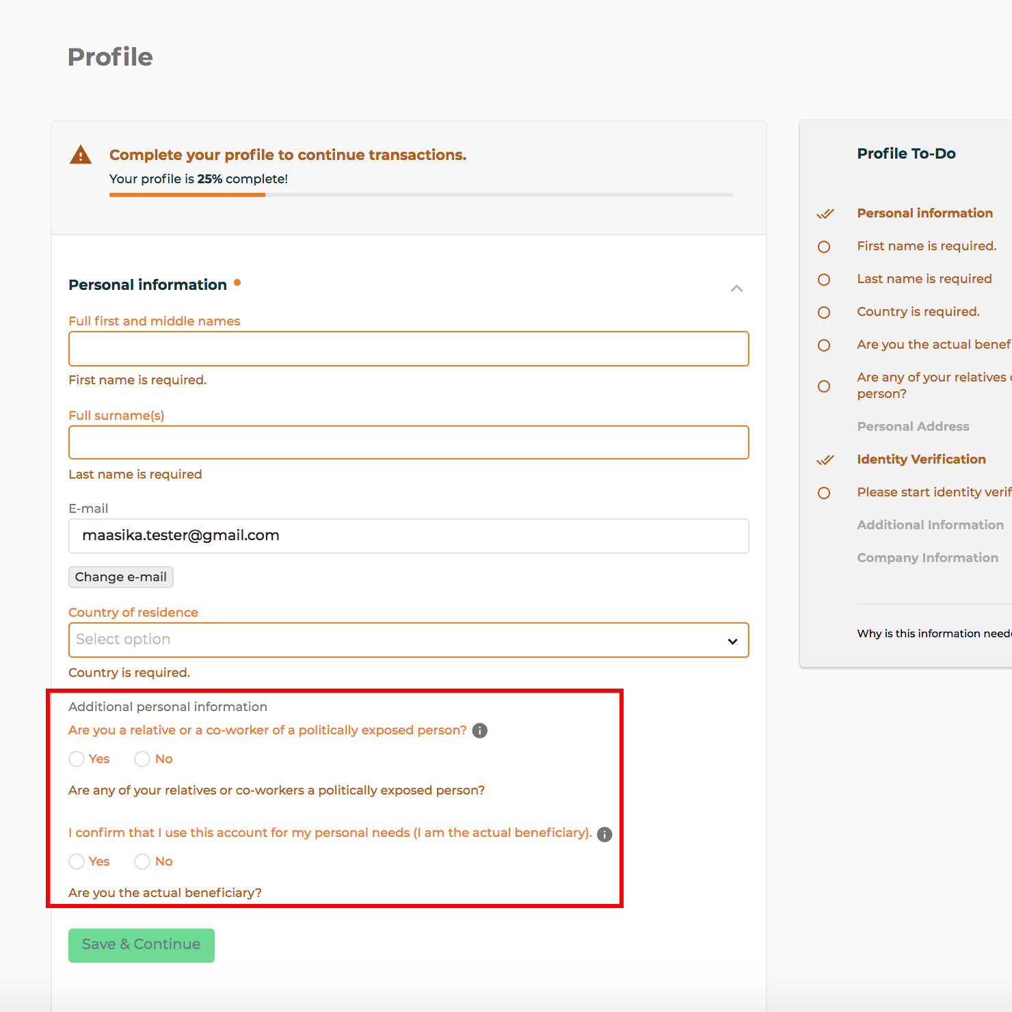Click circle icon beside Country is required
1012x1012 pixels.
(x=824, y=312)
